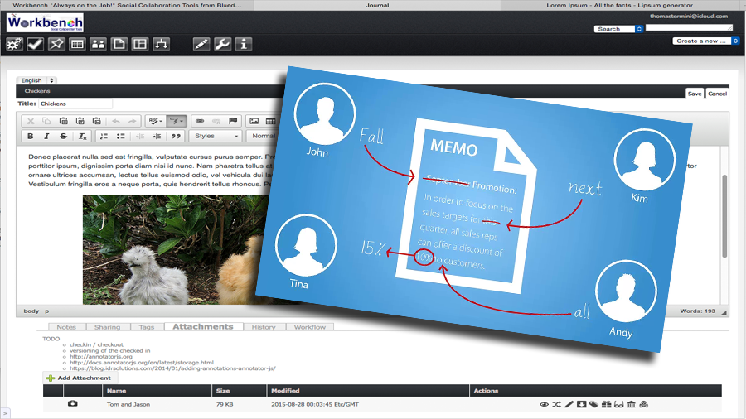This screenshot has height=419, width=746.
Task: Click the camera icon on Tom and Jason row
Action: pos(72,404)
